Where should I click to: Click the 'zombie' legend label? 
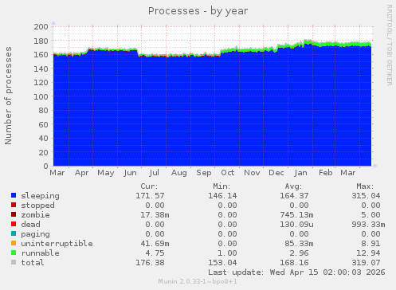pyautogui.click(x=35, y=215)
